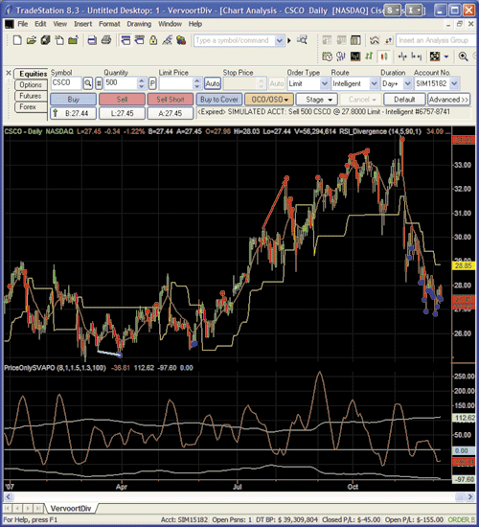Open symbol lookup with magnifier window icon

[302, 40]
